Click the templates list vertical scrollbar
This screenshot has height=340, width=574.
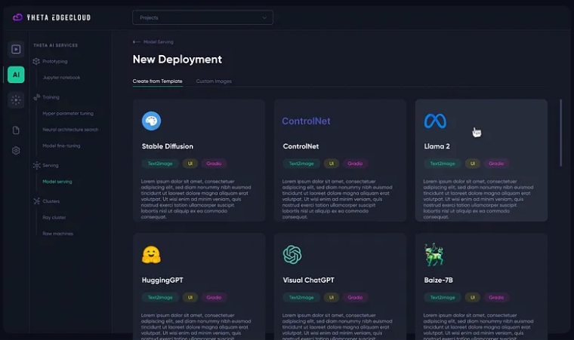pos(560,133)
